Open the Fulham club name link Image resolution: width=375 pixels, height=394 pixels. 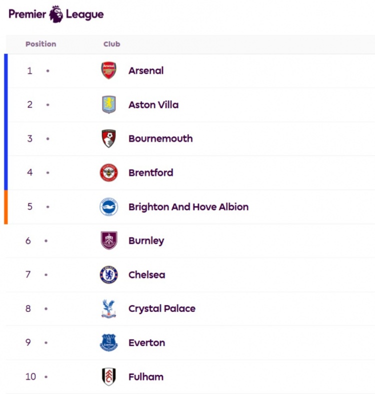(146, 376)
